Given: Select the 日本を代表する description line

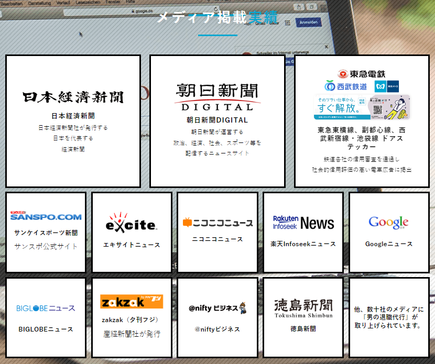Looking at the screenshot, I should [73, 138].
